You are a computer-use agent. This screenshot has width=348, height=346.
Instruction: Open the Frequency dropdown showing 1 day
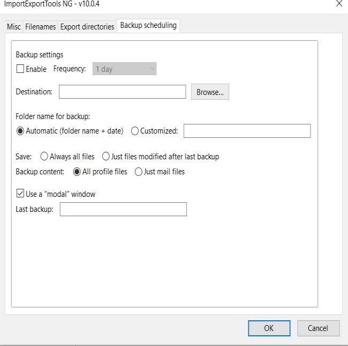[125, 69]
